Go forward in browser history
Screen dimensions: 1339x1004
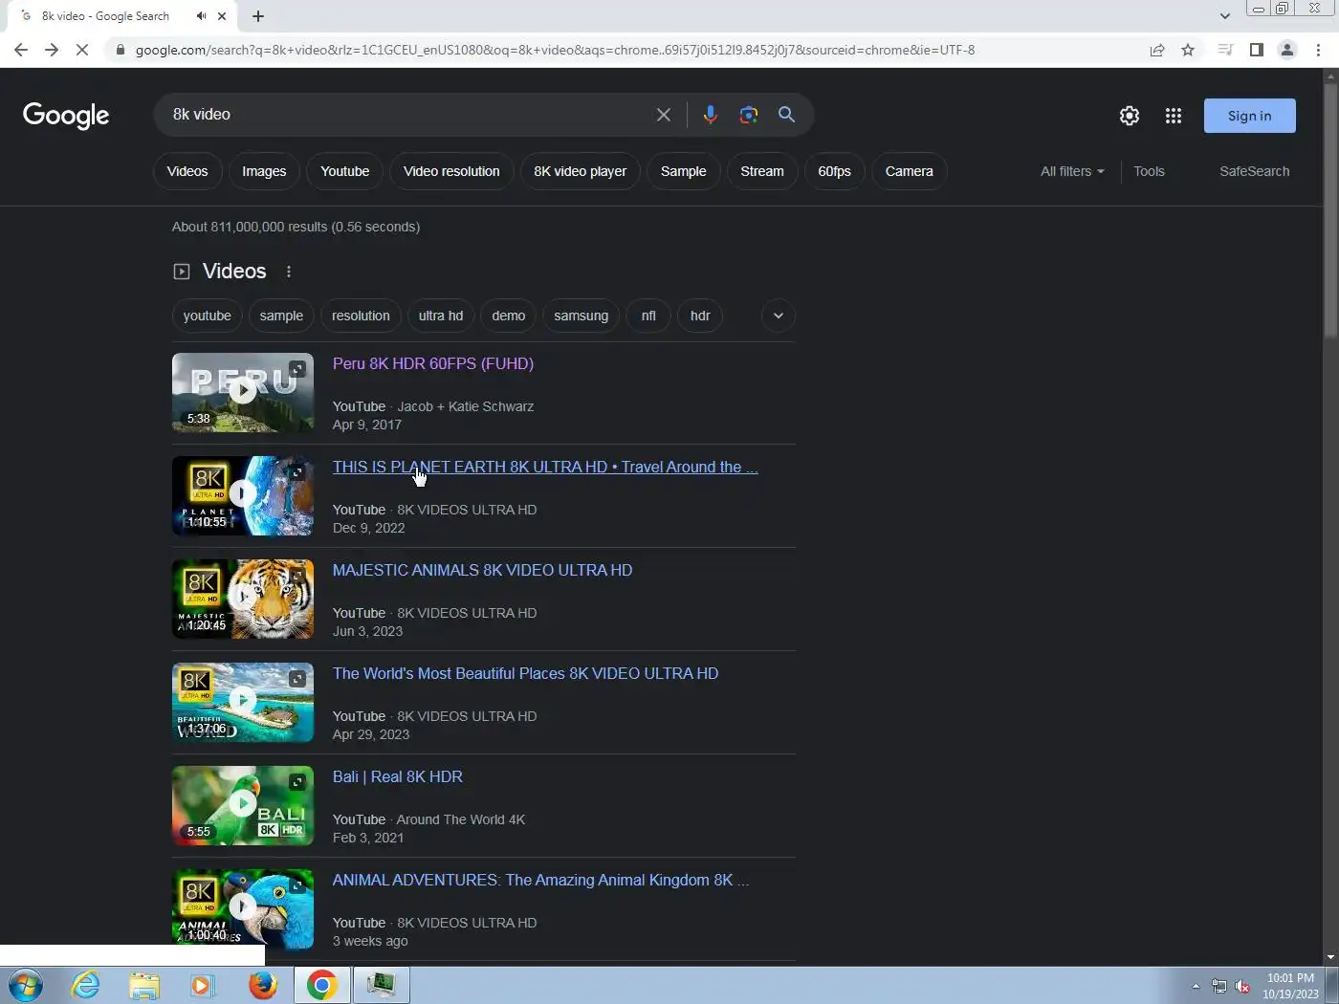[x=52, y=50]
